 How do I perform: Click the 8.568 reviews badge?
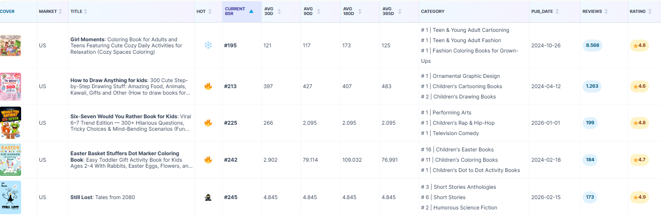[x=593, y=45]
